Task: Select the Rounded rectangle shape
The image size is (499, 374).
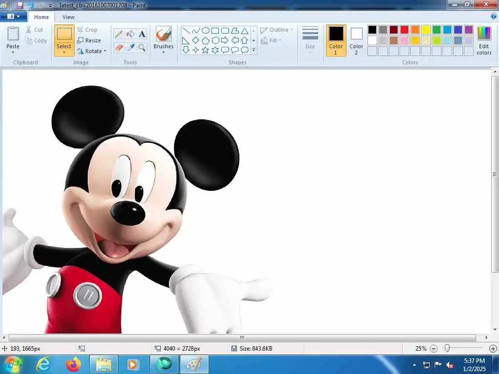Action: pos(225,31)
